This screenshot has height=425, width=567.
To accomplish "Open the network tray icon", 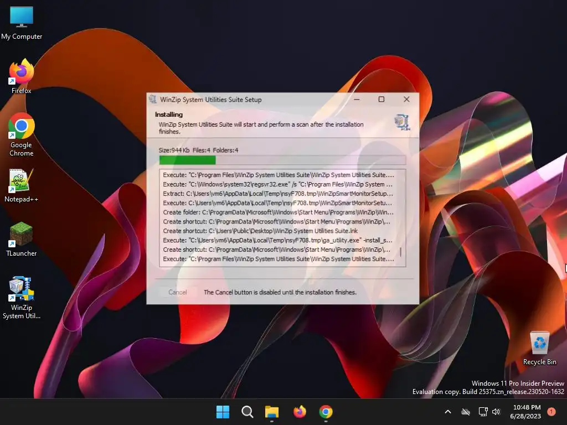I will click(483, 412).
